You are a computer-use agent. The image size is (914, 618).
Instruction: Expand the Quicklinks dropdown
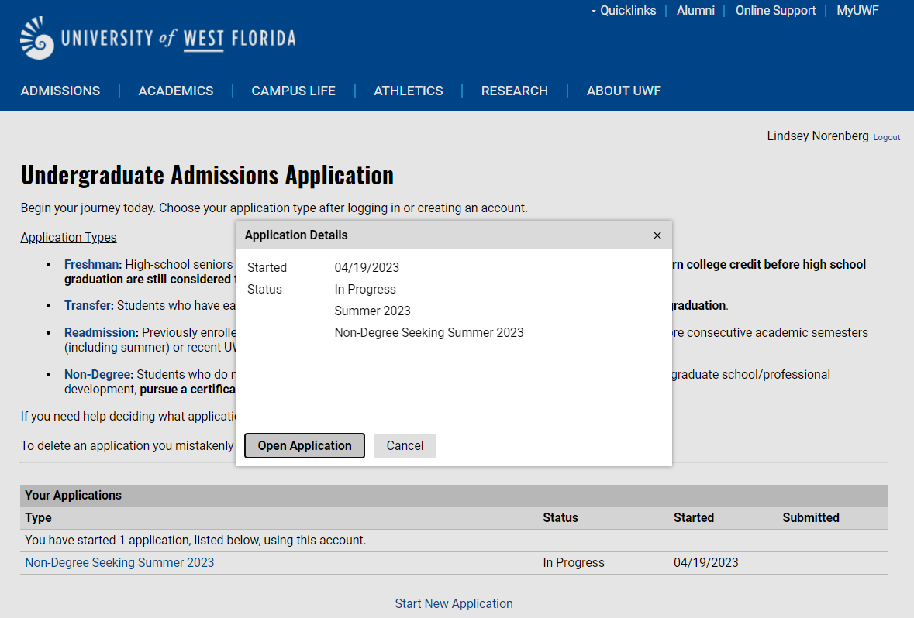pyautogui.click(x=623, y=11)
